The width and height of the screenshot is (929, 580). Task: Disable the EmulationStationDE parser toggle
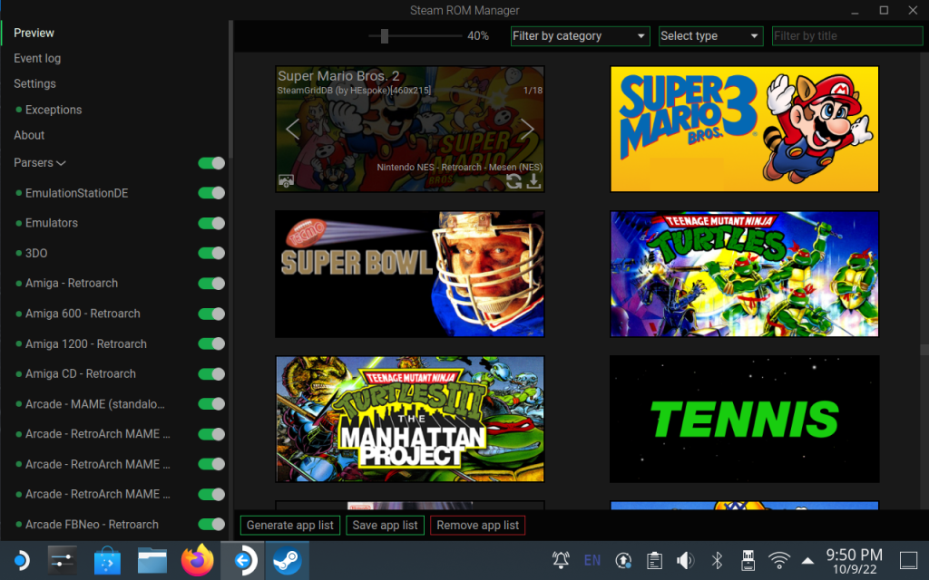[211, 193]
